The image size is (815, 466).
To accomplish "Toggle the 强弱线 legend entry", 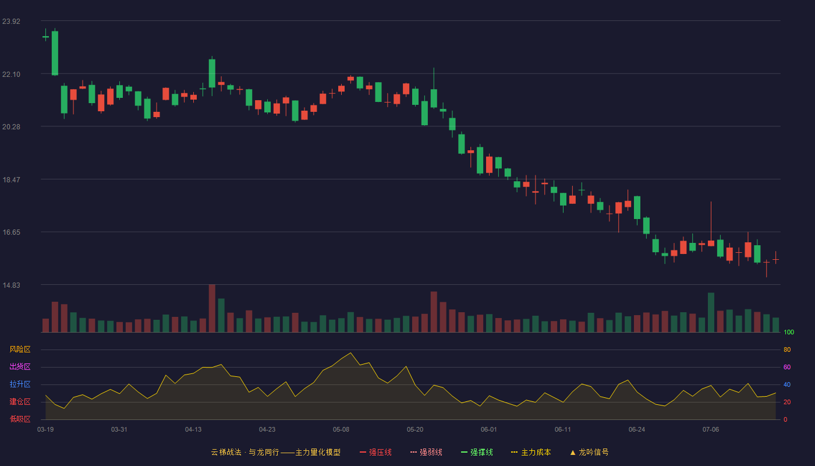I will click(x=426, y=452).
